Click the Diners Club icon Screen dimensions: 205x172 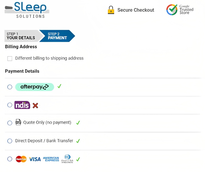pos(67,159)
